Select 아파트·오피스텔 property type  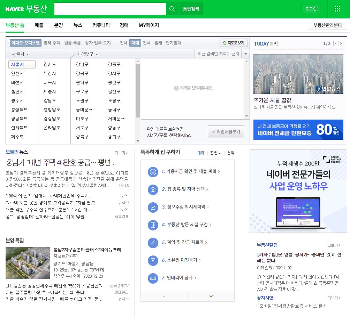[25, 43]
